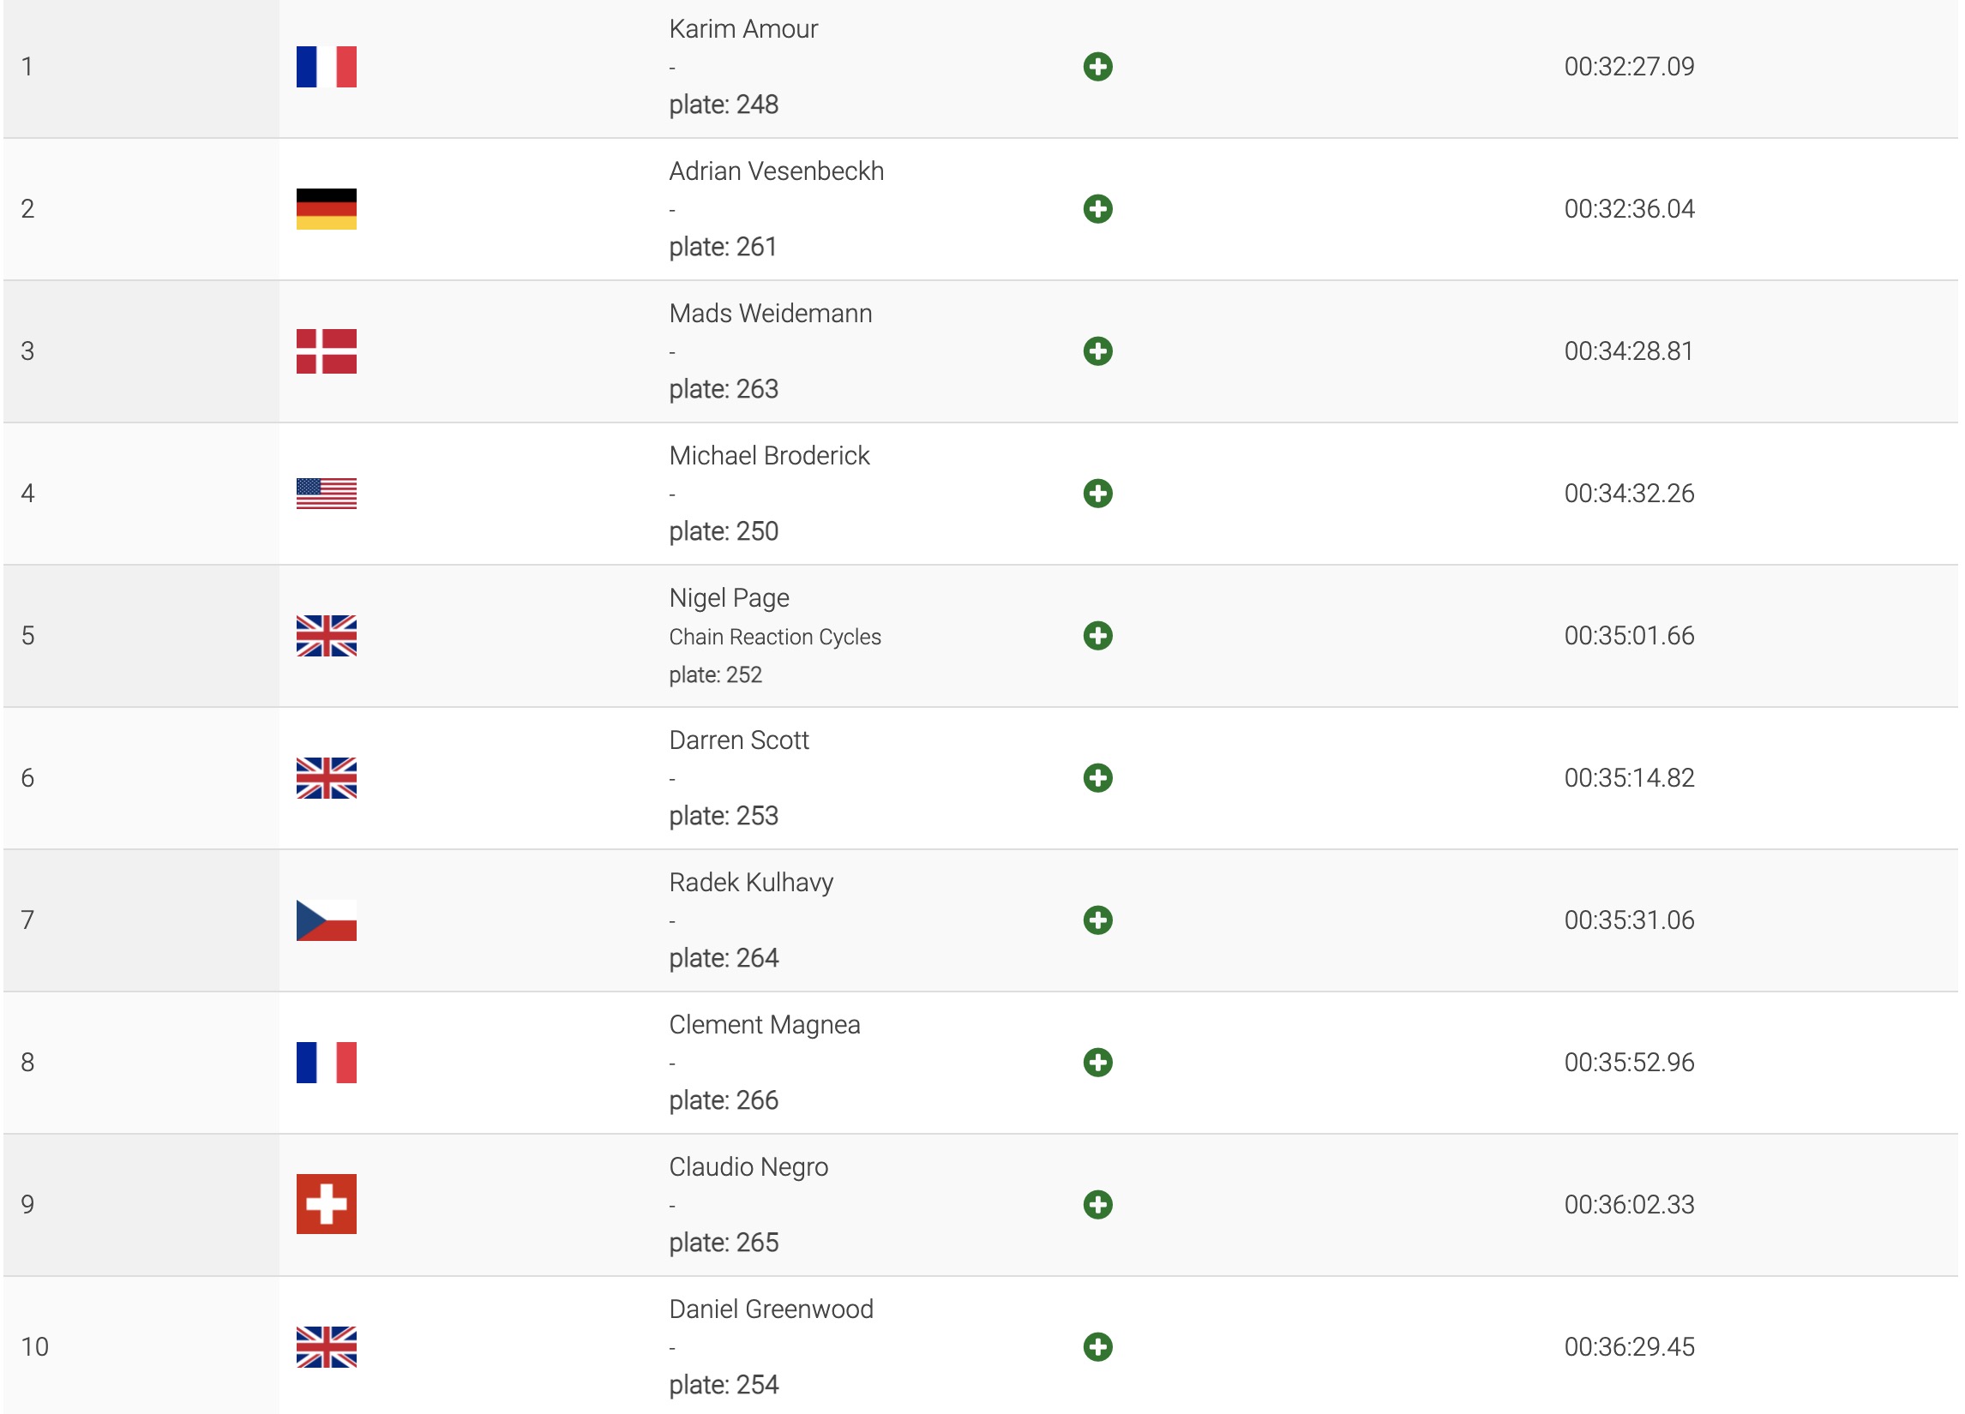Expand details for Karim Amour with plus icon

(1097, 67)
